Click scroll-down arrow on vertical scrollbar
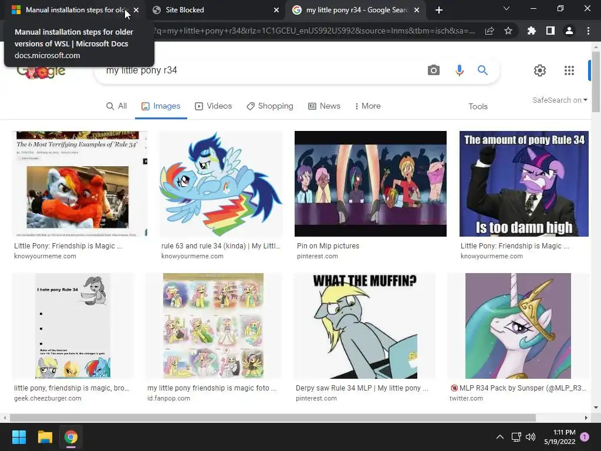 click(x=596, y=408)
